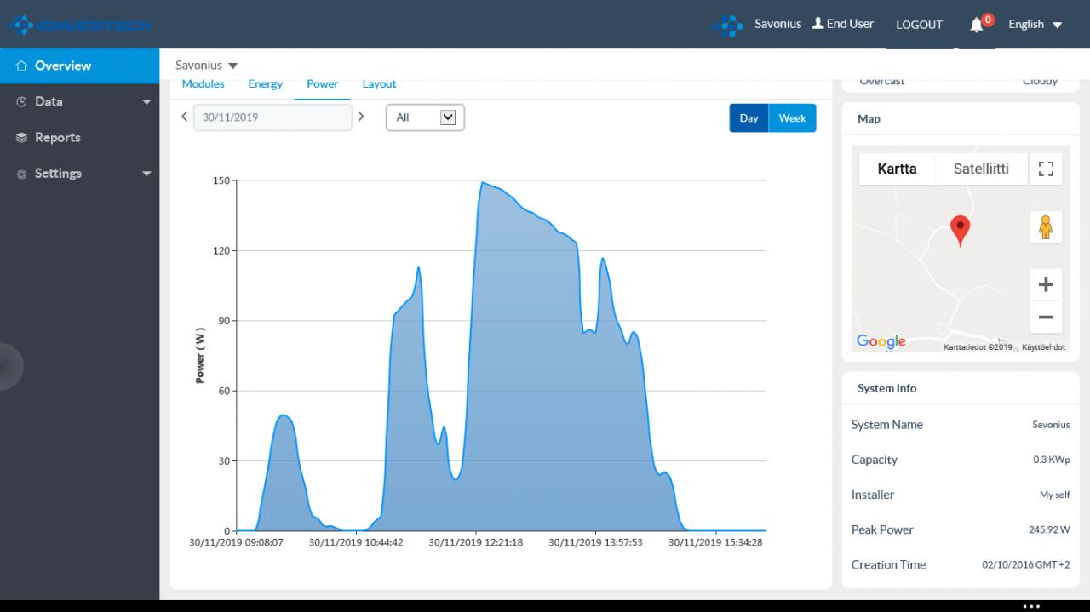Screen dimensions: 1090x612
Task: Go to previous day with left arrow
Action: click(x=184, y=117)
